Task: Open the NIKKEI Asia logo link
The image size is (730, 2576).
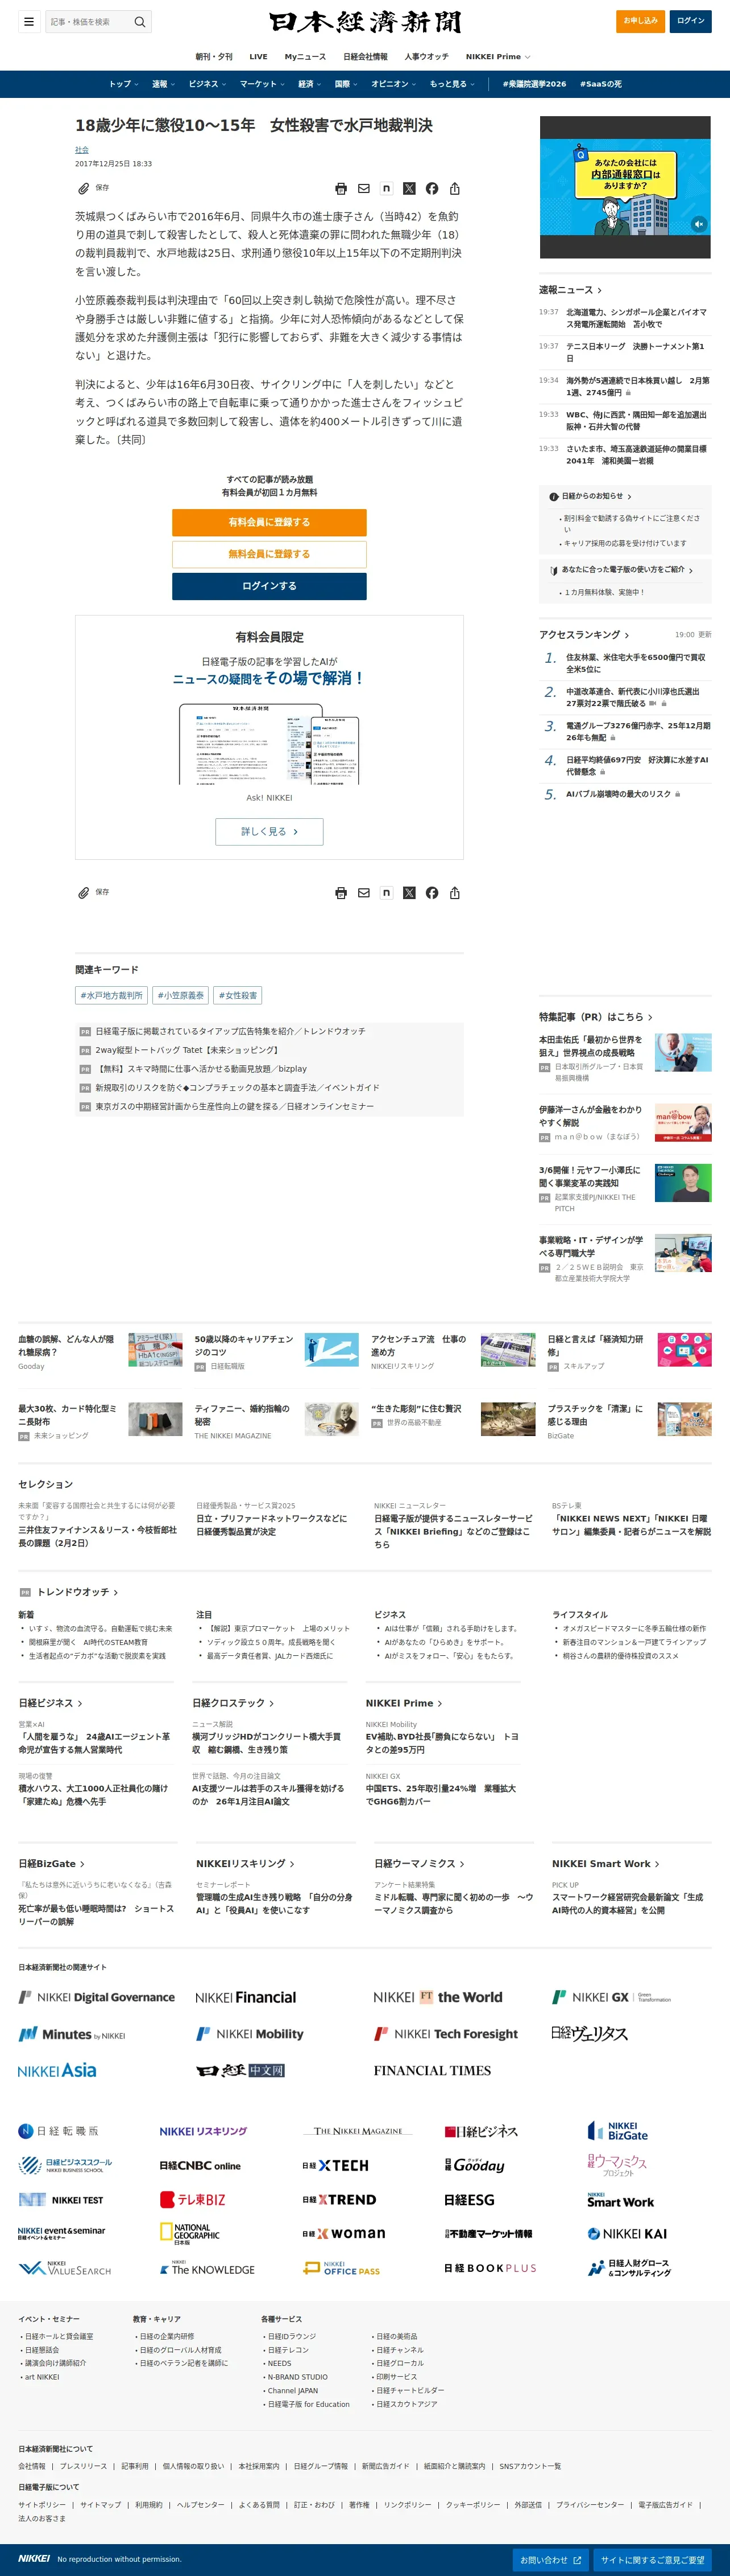Action: click(x=57, y=2070)
